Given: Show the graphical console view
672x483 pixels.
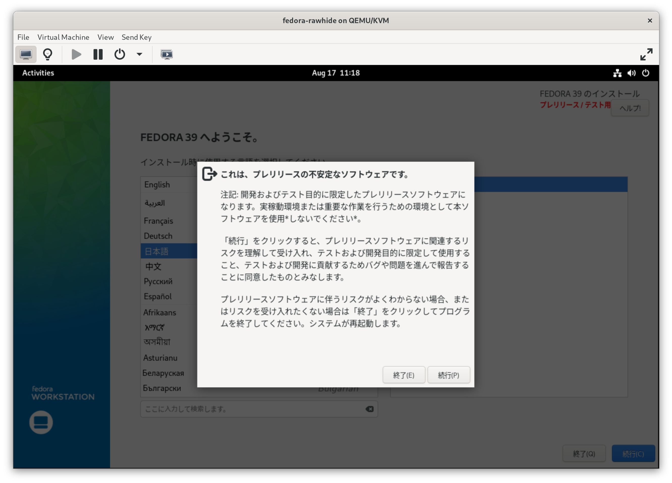Looking at the screenshot, I should click(x=26, y=54).
